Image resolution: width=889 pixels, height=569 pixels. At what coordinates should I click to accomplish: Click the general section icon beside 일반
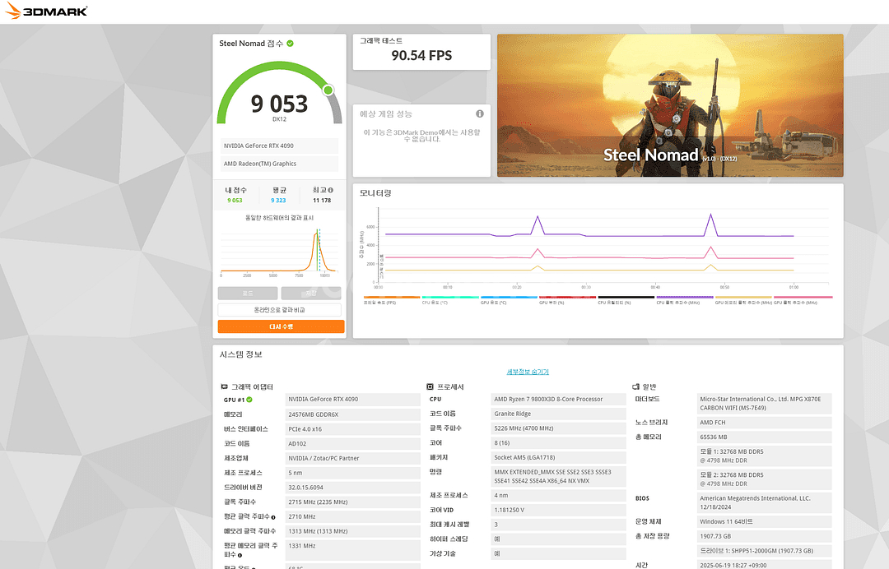(x=635, y=386)
